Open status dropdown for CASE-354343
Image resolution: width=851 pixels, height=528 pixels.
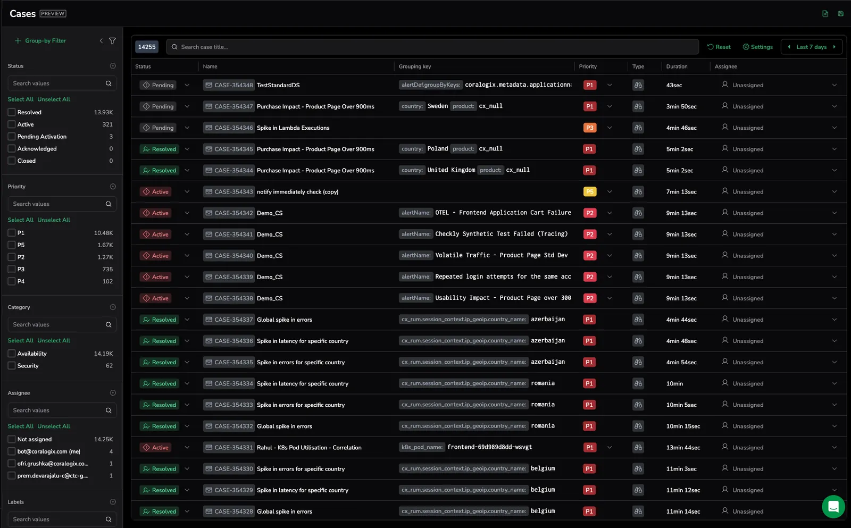pos(187,192)
